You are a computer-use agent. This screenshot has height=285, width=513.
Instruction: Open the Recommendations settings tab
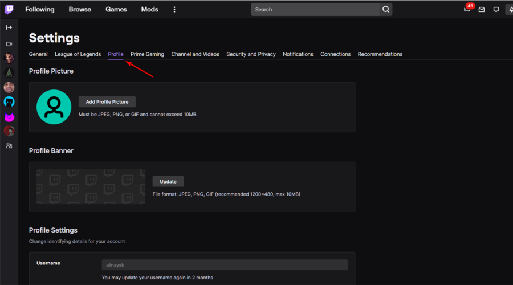coord(380,54)
